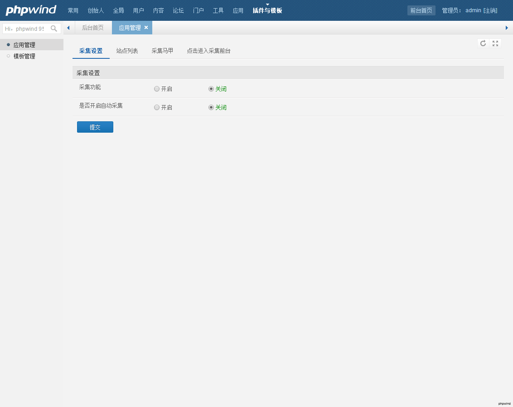
Task: Click the phpwind logo
Action: pos(31,10)
